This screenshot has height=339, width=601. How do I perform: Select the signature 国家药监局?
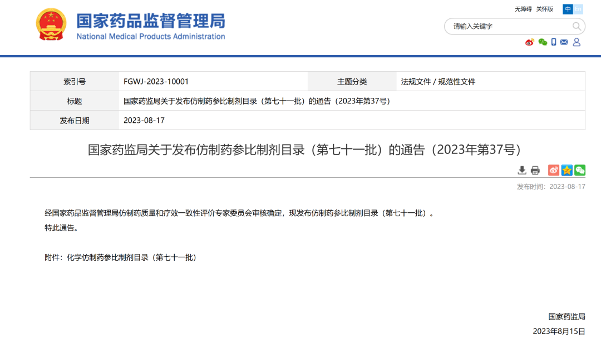(566, 317)
